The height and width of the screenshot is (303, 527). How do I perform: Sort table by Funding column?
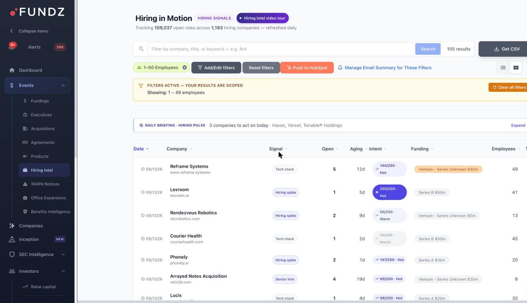[x=422, y=149]
